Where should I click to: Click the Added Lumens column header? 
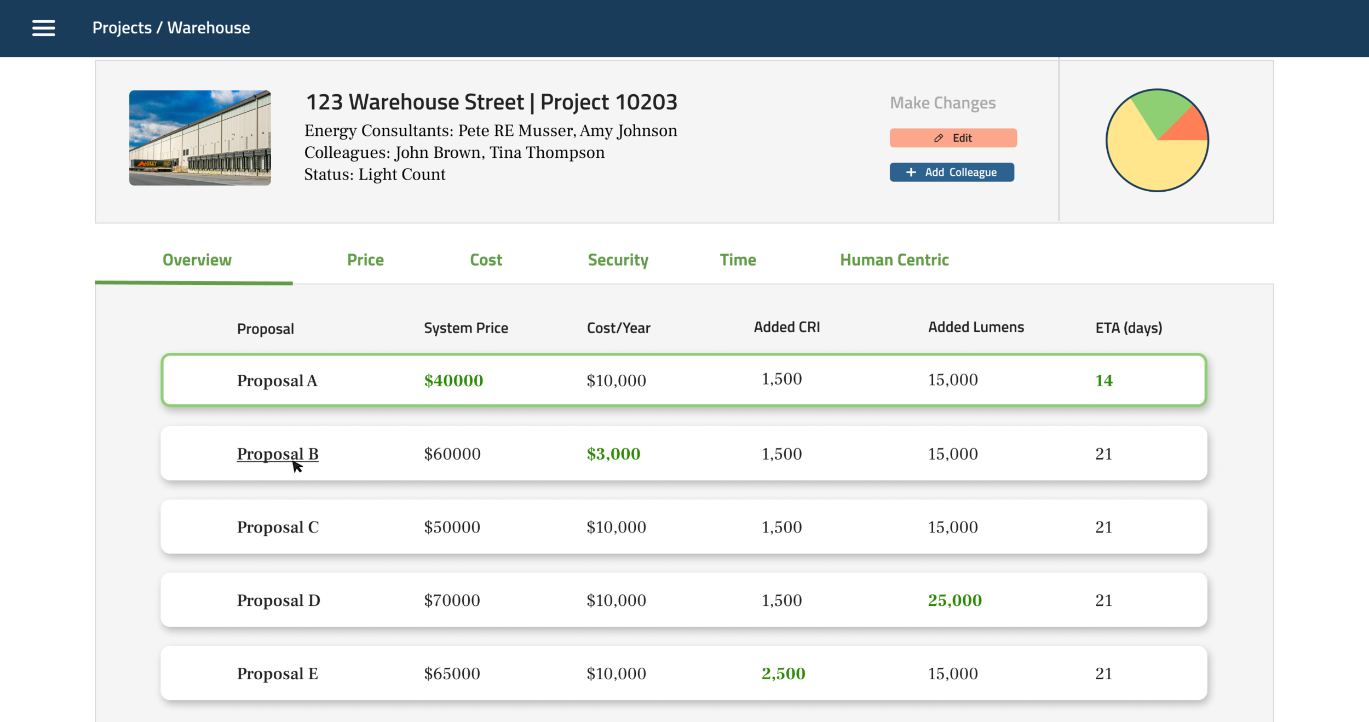coord(976,327)
